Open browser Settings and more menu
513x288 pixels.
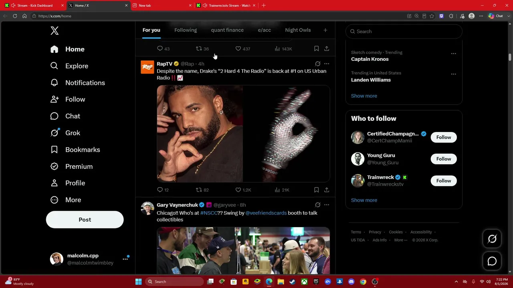pyautogui.click(x=481, y=16)
